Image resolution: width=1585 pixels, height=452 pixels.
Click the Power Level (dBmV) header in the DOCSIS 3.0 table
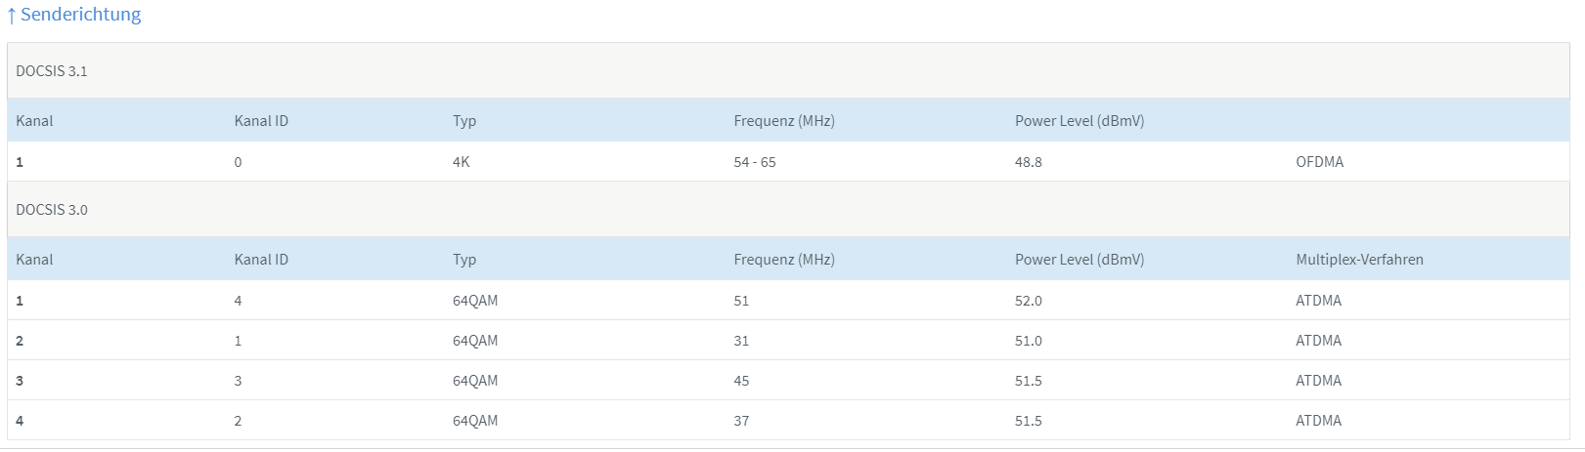tap(1079, 260)
